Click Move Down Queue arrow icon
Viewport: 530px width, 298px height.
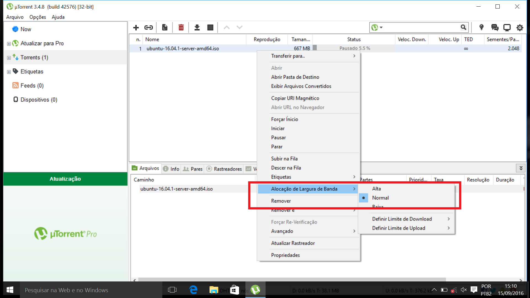239,28
